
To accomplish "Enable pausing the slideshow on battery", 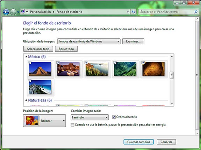I will [x=73, y=125].
